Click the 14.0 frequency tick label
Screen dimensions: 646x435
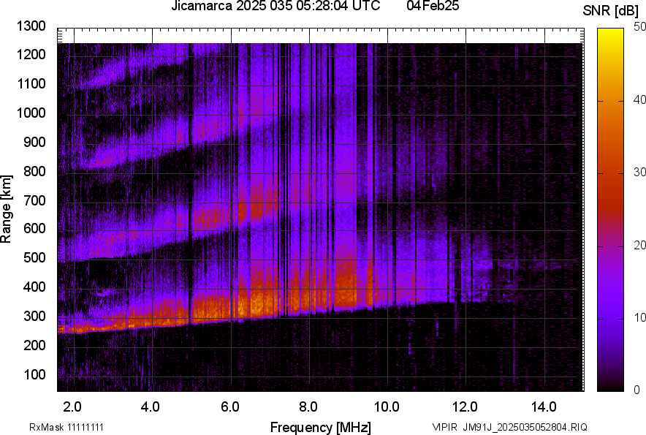click(x=544, y=406)
